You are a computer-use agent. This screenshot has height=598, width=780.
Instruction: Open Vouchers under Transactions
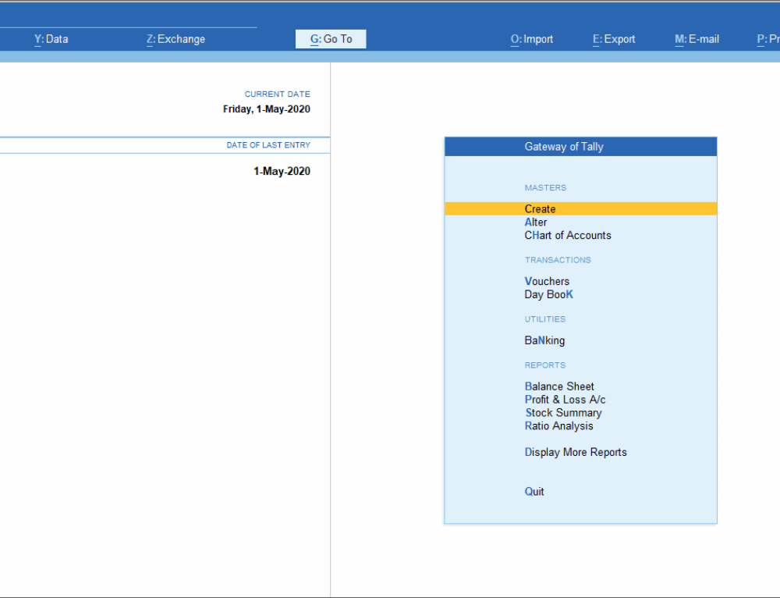coord(547,281)
